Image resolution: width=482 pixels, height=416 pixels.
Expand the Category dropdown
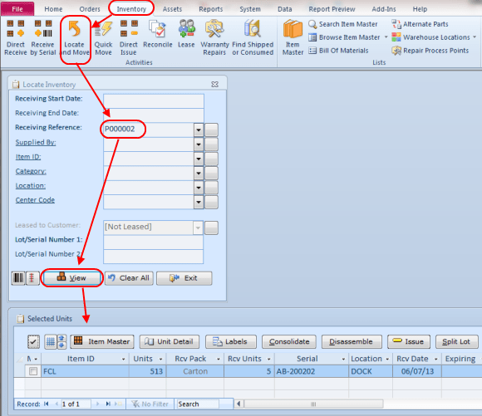point(199,174)
